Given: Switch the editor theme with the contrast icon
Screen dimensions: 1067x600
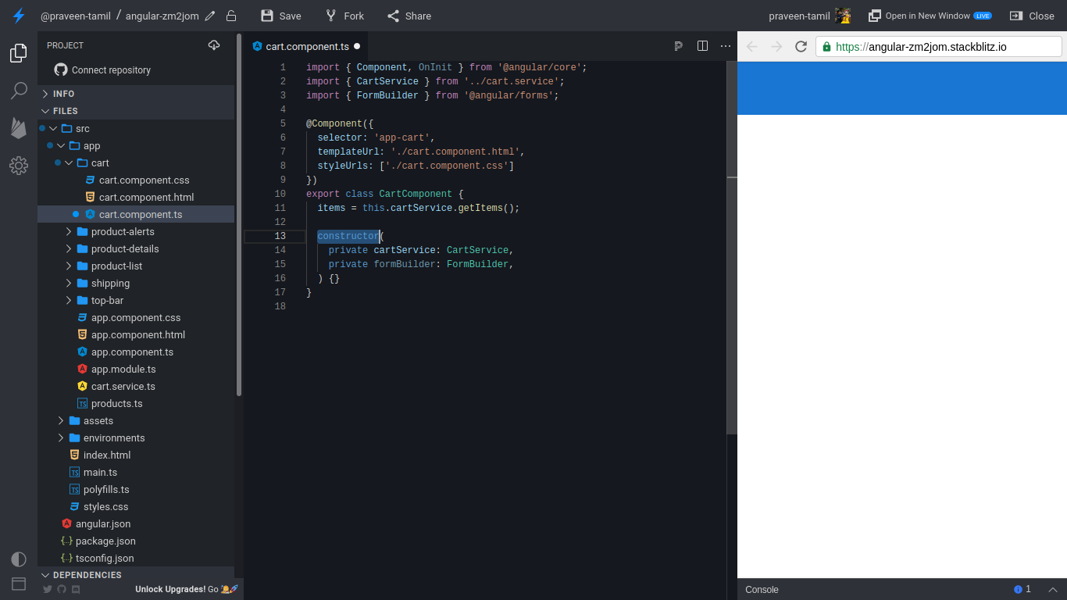Looking at the screenshot, I should (19, 559).
